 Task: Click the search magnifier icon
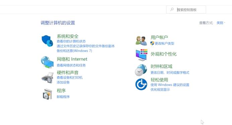pos(172,10)
